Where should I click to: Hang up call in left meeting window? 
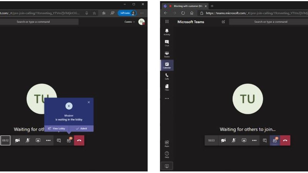[x=79, y=140]
